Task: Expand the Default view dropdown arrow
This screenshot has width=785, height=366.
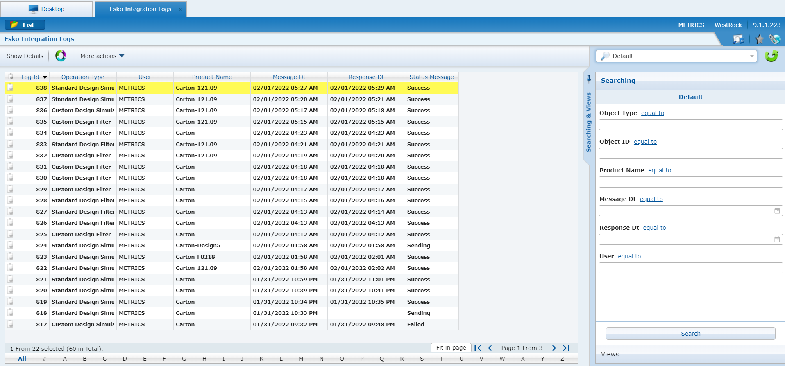Action: (x=752, y=56)
